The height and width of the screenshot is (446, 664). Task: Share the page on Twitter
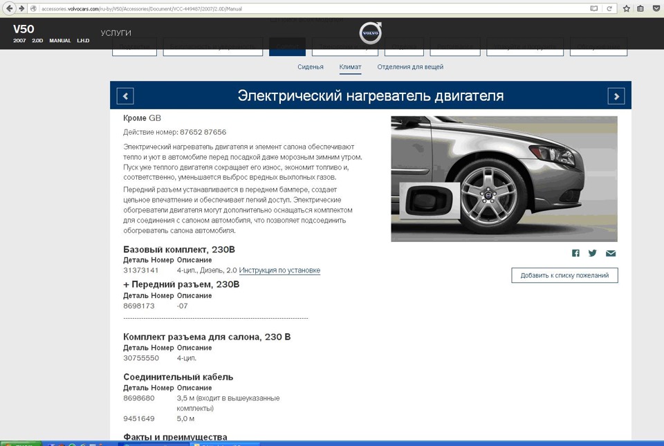[x=593, y=253]
